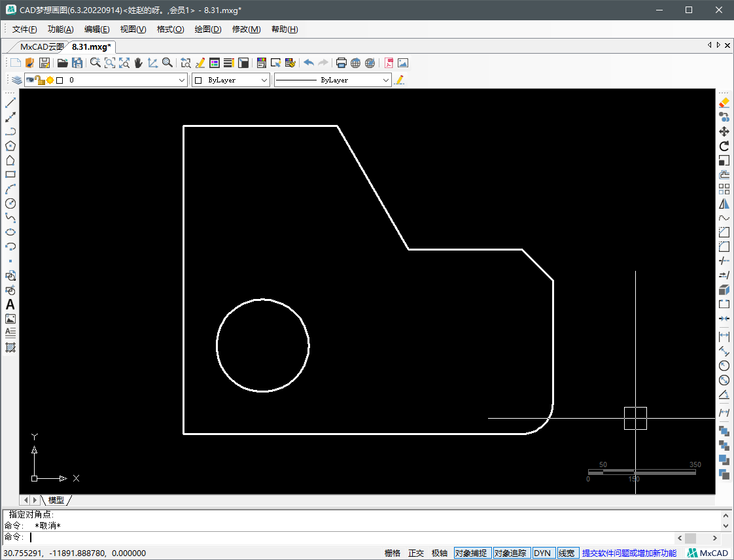
Task: Select the Spline curve tool
Action: [x=10, y=218]
